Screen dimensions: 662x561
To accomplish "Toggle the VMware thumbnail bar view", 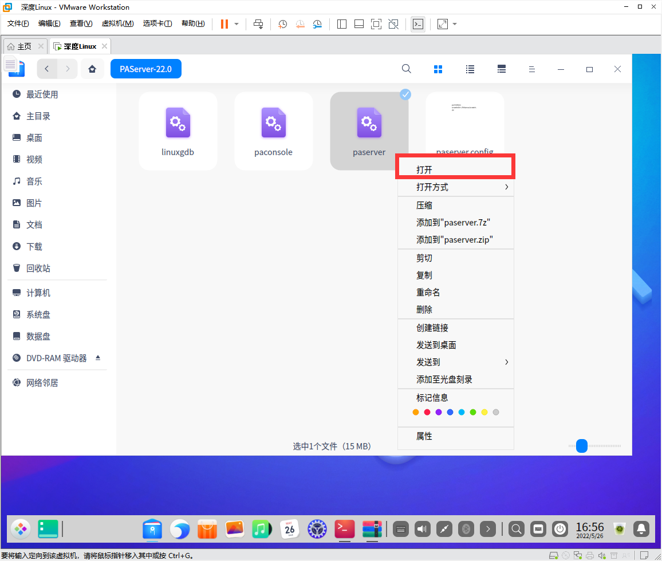I will [359, 24].
